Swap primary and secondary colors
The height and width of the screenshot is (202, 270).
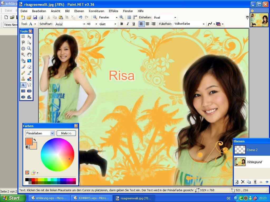35,140
